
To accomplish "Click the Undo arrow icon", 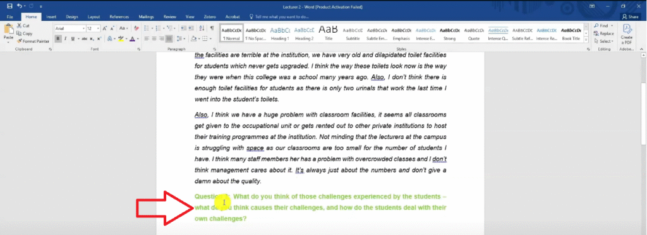I will (x=20, y=6).
